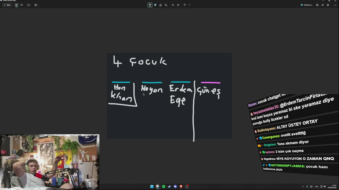Open the snip shape mode dropdown

29,5
